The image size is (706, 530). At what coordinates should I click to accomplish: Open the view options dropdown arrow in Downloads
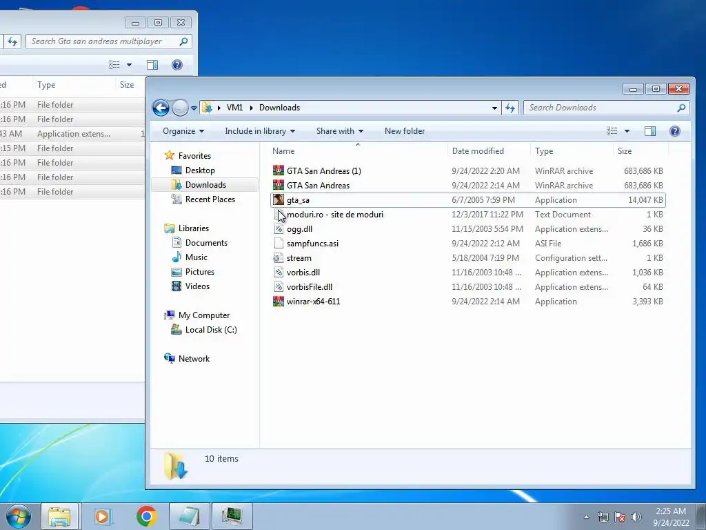click(627, 131)
